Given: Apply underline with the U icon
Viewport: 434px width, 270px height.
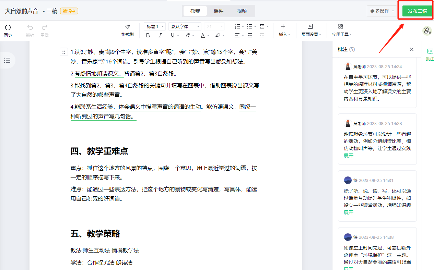Looking at the screenshot, I should [172, 35].
